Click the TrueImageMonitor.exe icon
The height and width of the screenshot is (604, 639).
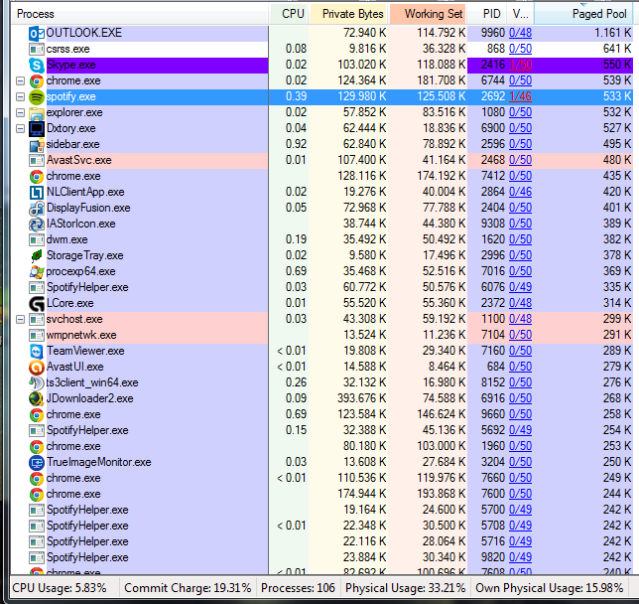pyautogui.click(x=37, y=463)
